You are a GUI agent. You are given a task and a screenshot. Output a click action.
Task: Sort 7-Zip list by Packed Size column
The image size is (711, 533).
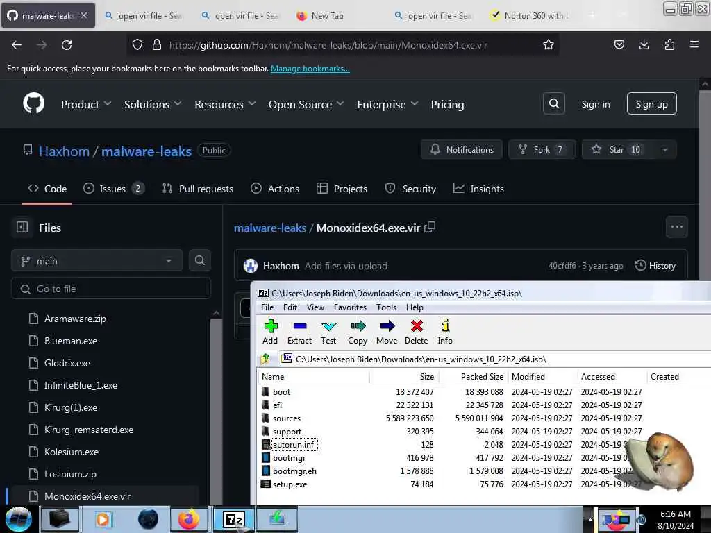point(482,377)
